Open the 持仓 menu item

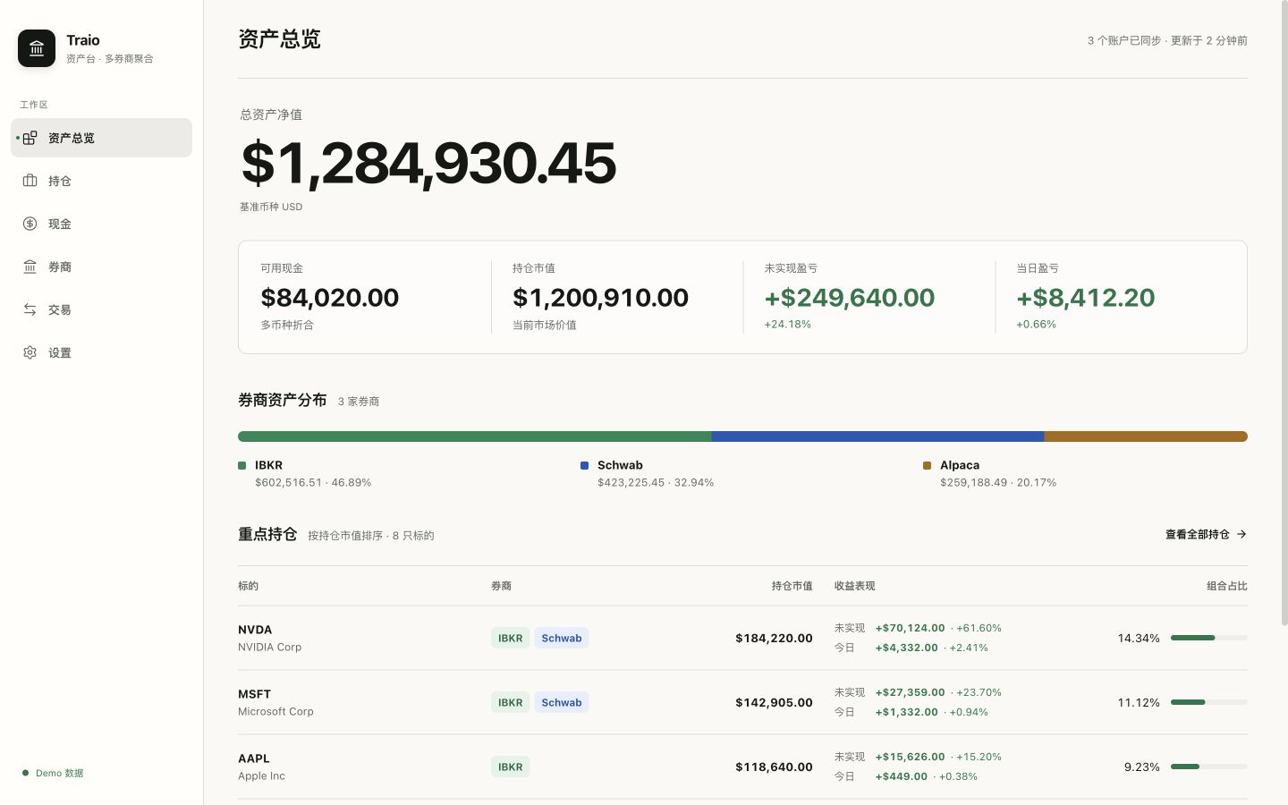pos(101,181)
